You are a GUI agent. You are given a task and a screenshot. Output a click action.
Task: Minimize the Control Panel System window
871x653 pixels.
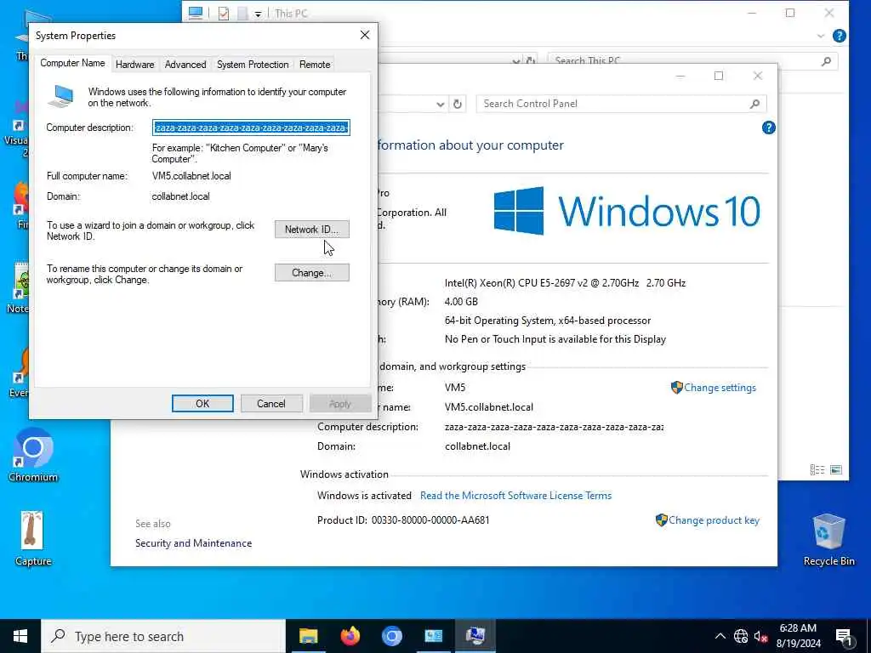pos(680,76)
